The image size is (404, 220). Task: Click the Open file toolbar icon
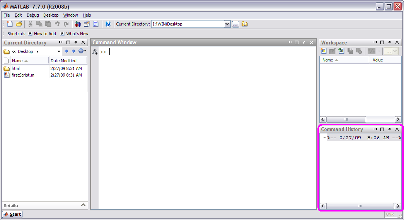coord(19,24)
